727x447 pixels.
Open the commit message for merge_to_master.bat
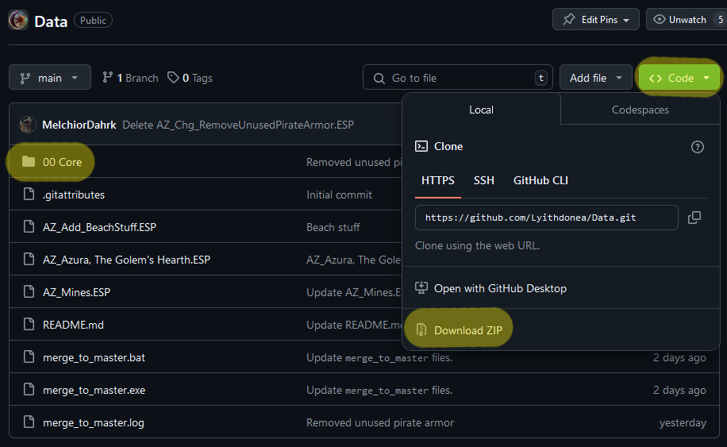379,357
